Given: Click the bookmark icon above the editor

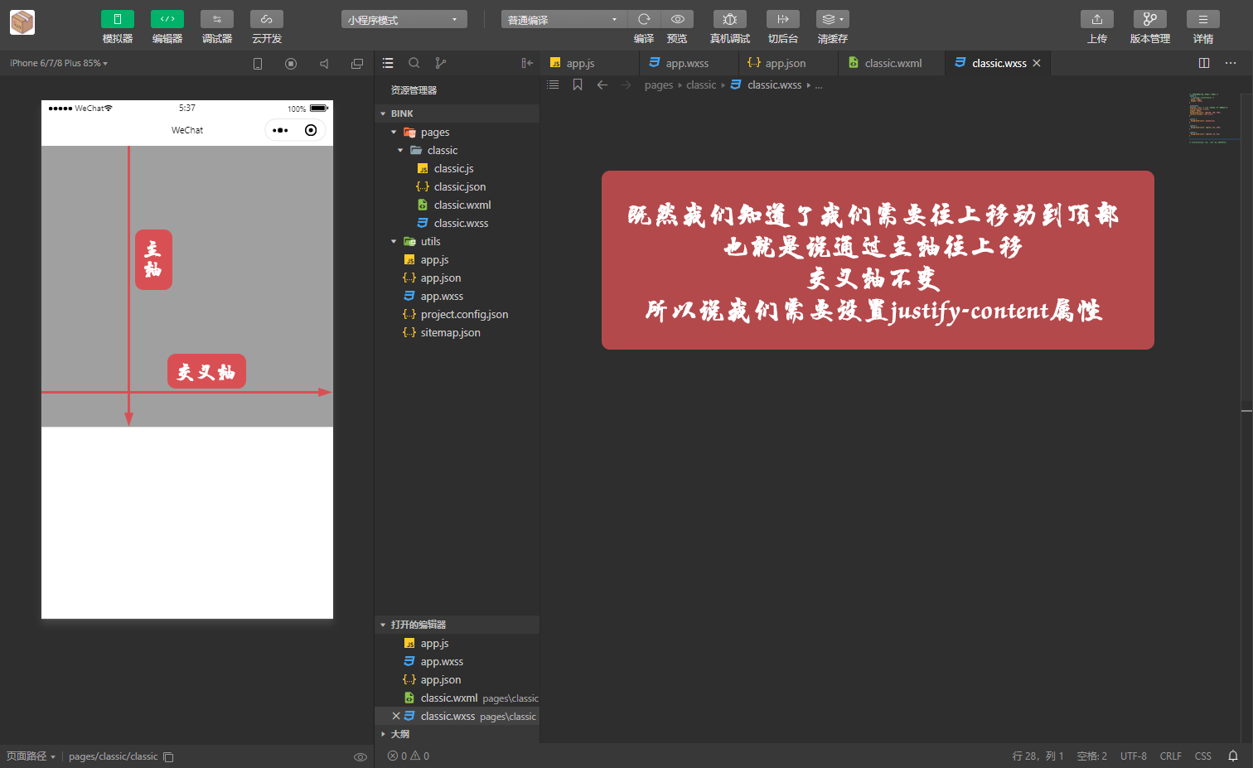Looking at the screenshot, I should [x=577, y=85].
